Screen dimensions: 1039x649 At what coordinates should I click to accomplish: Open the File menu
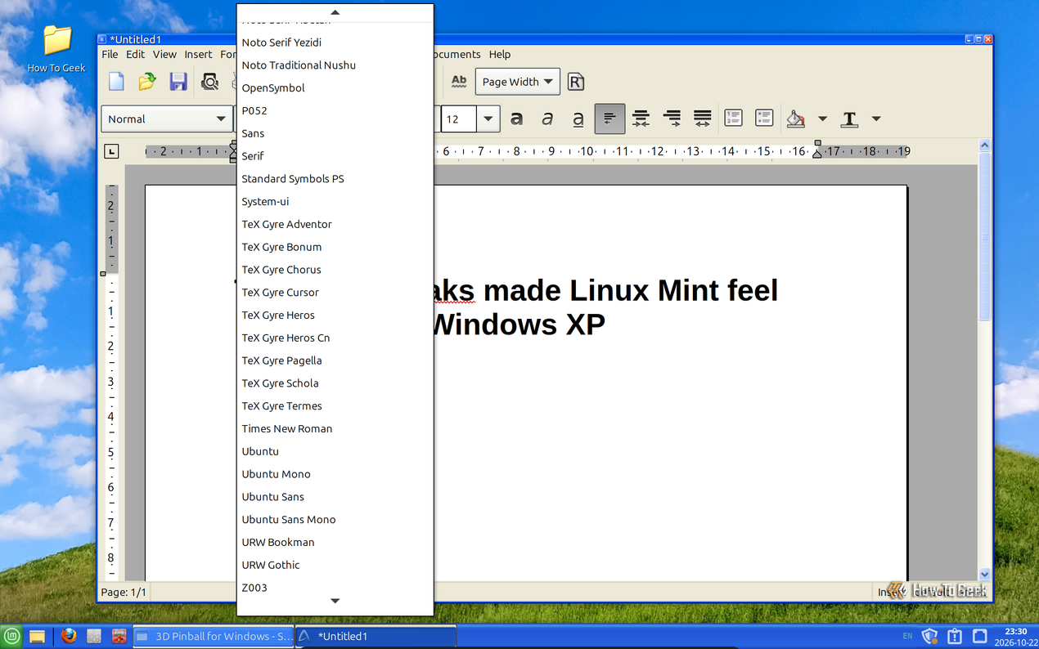[110, 54]
